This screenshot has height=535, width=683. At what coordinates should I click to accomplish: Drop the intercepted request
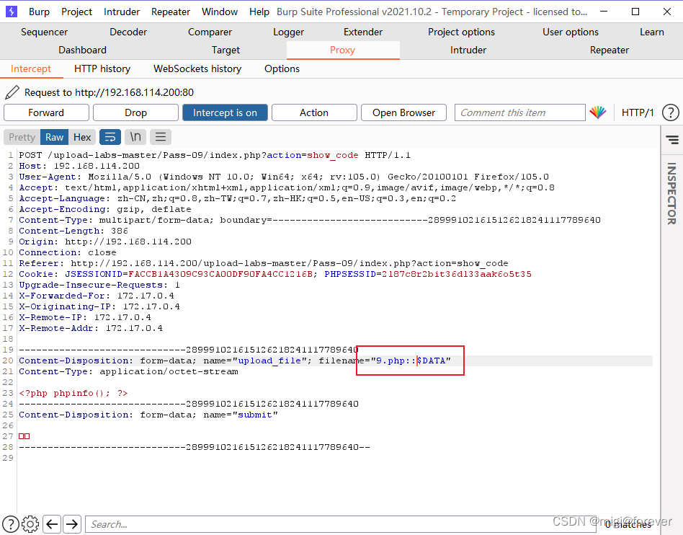[x=135, y=112]
